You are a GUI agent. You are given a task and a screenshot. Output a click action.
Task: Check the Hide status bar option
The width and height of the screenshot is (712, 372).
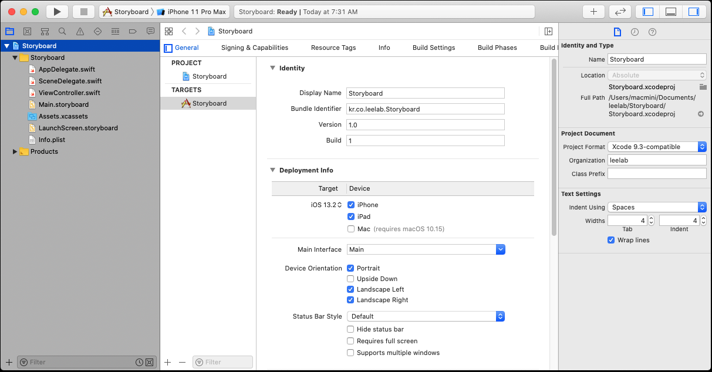351,329
